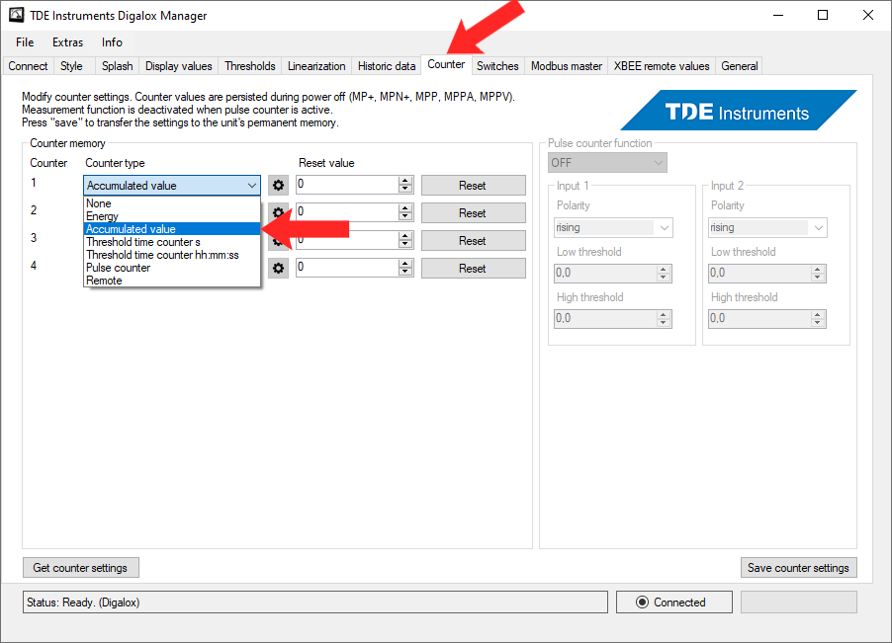Screen dimensions: 892x643
Task: Choose Pulse counter in the list
Action: (172, 268)
